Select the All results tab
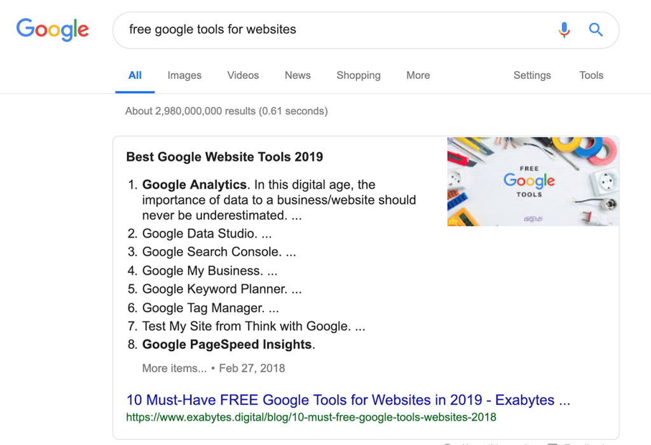The width and height of the screenshot is (651, 445). click(135, 75)
